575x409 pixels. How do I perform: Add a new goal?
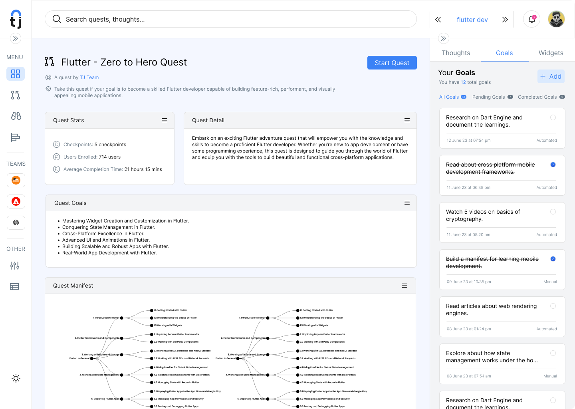point(551,76)
